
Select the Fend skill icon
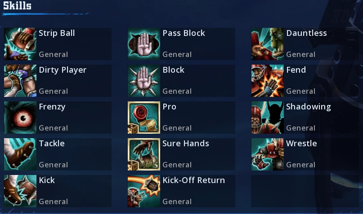pos(267,81)
